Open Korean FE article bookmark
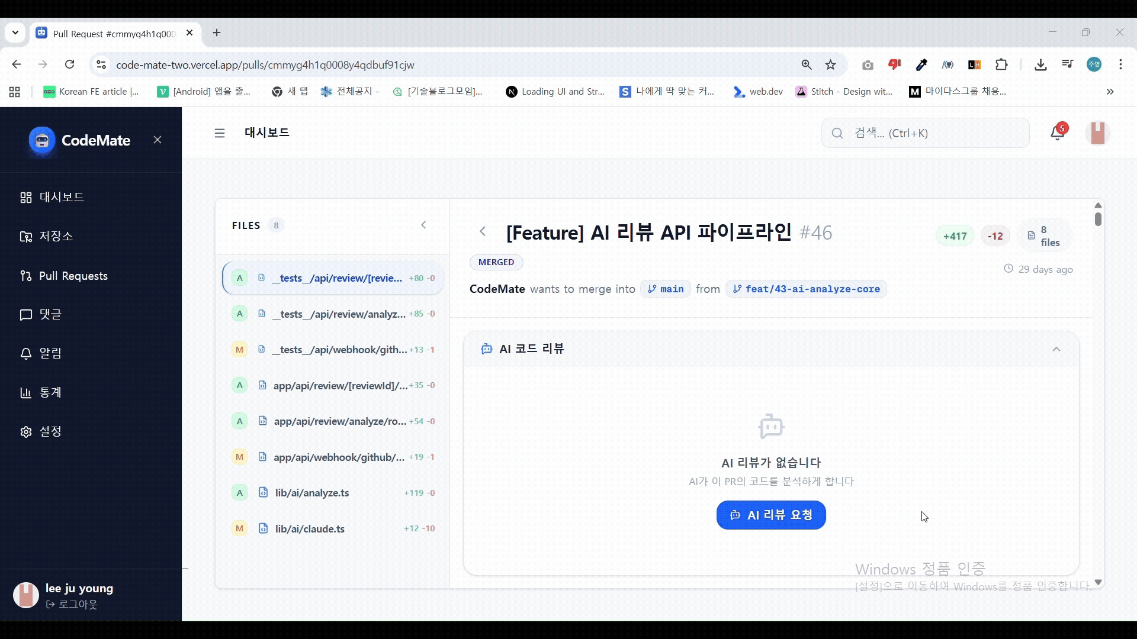Screen dimensions: 1137x639 pyautogui.click(x=91, y=91)
